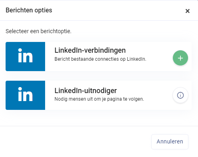Image resolution: width=198 pixels, height=157 pixels.
Task: Open info for LinkedIn-uitnodiger
Action: (180, 95)
